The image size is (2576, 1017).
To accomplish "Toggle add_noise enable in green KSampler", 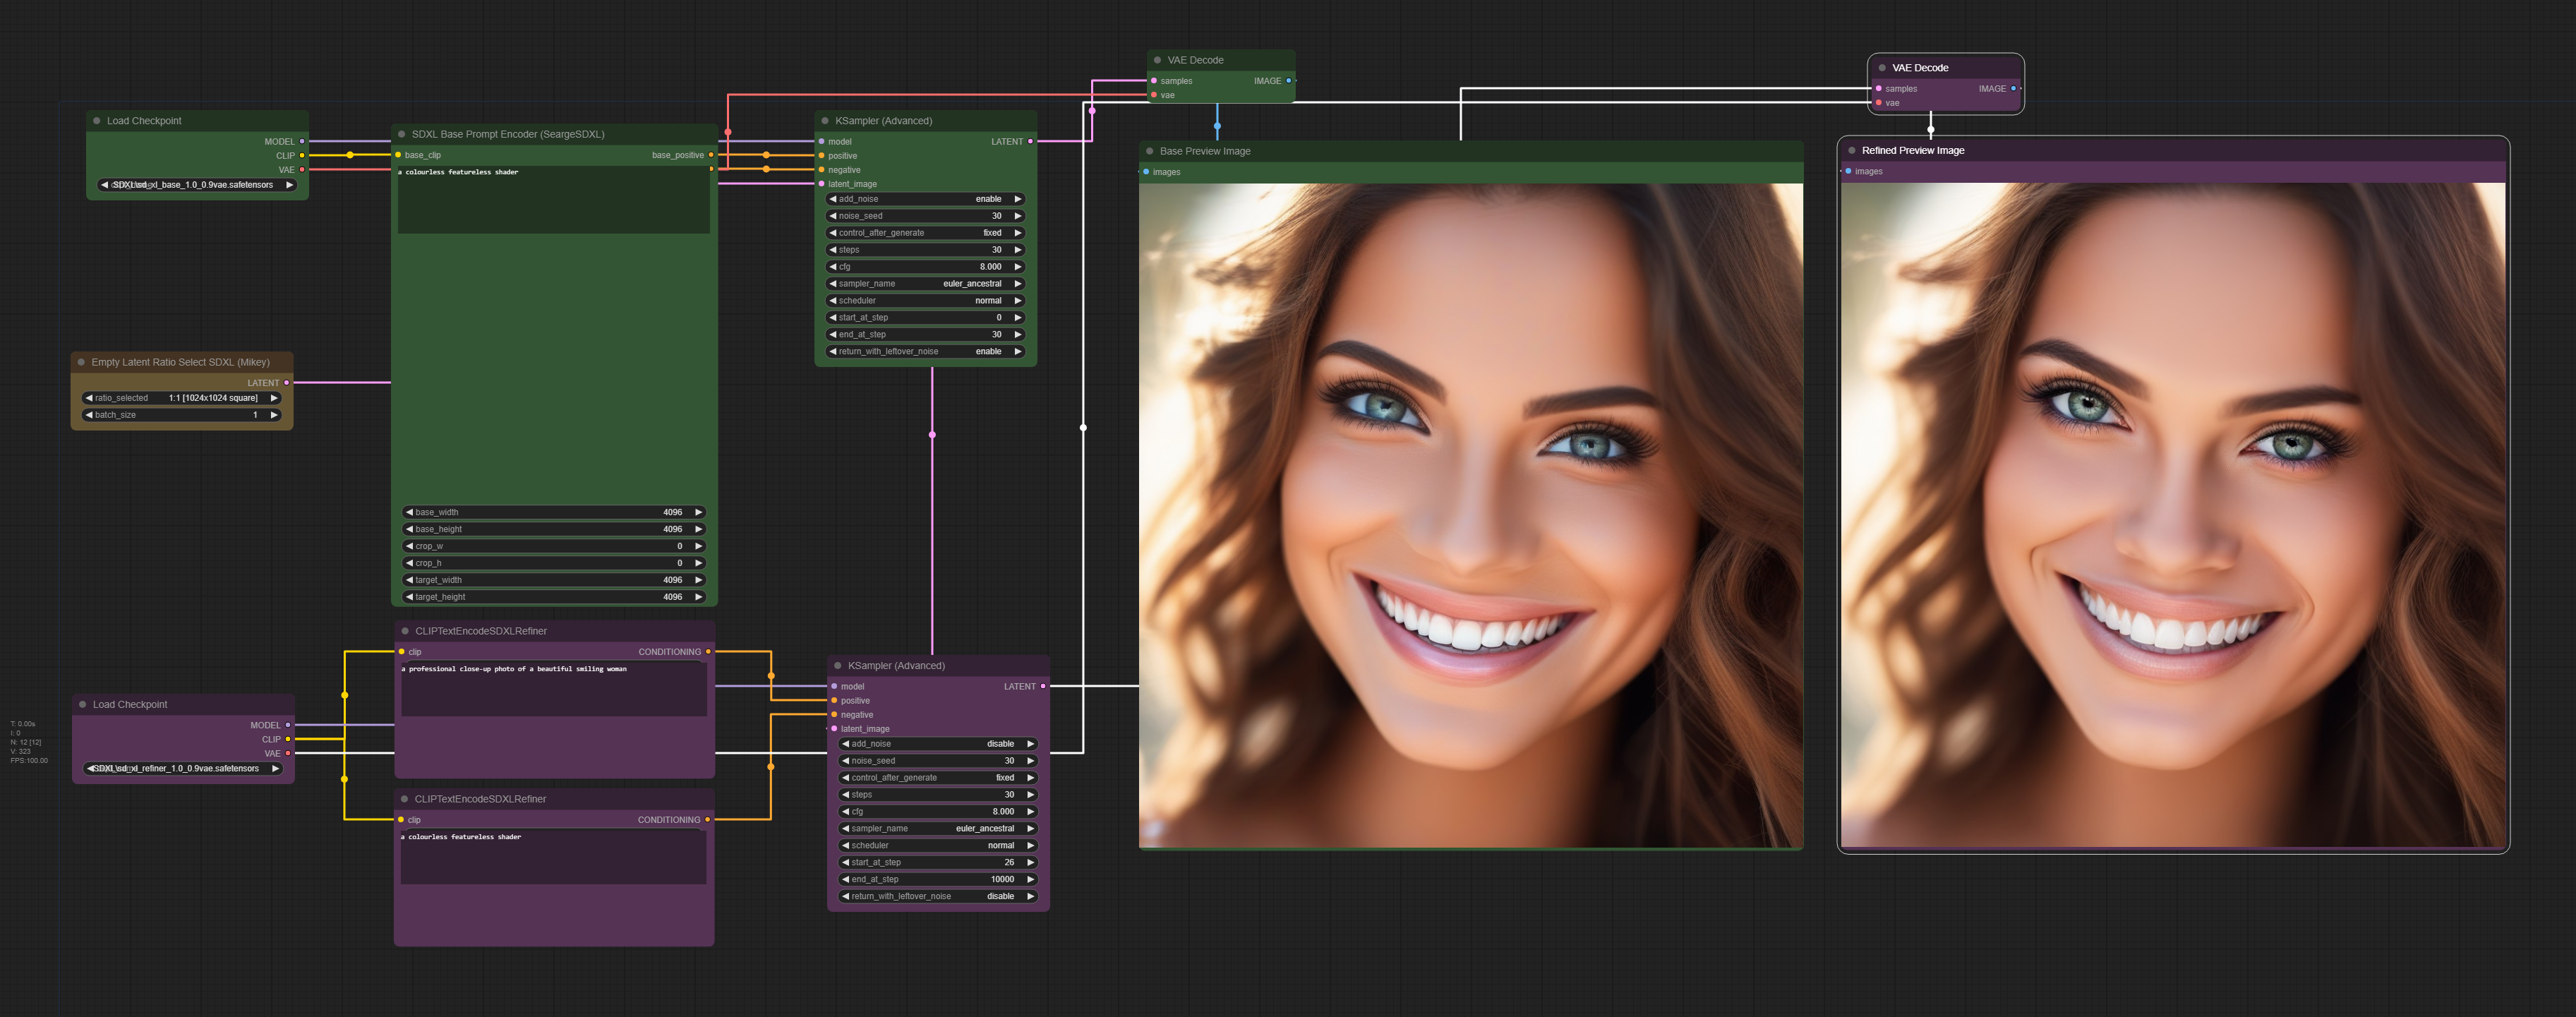I will point(925,199).
